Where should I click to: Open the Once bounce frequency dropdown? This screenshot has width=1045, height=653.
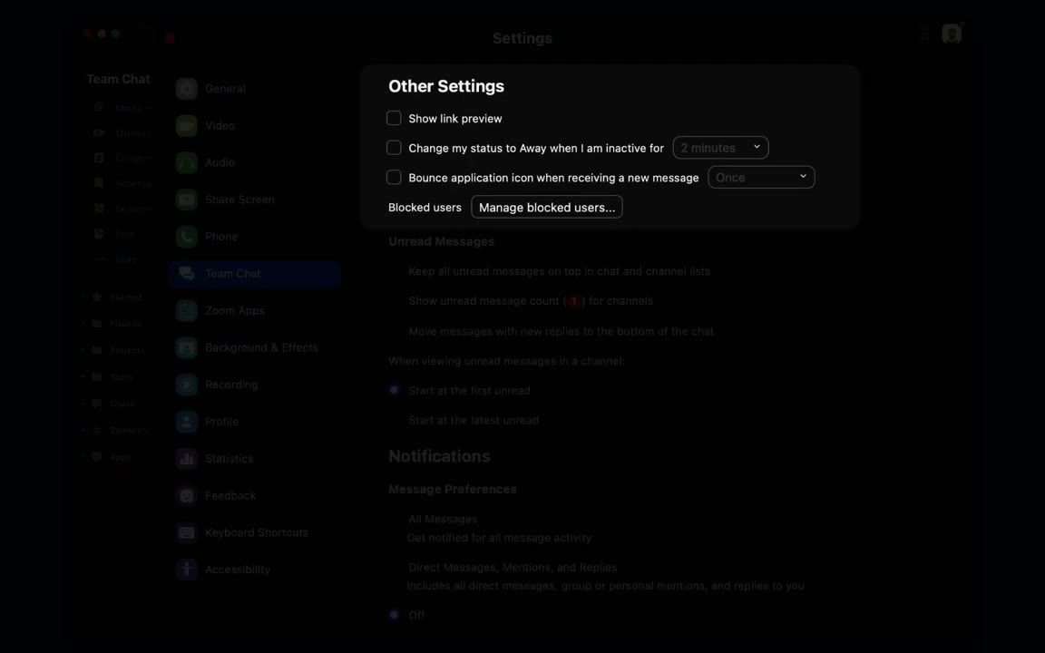click(761, 177)
